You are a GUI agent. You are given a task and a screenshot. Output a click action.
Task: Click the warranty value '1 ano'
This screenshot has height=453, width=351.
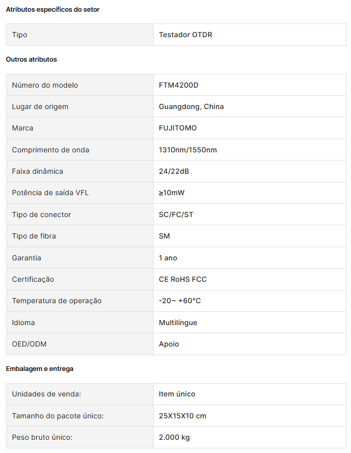[168, 258]
